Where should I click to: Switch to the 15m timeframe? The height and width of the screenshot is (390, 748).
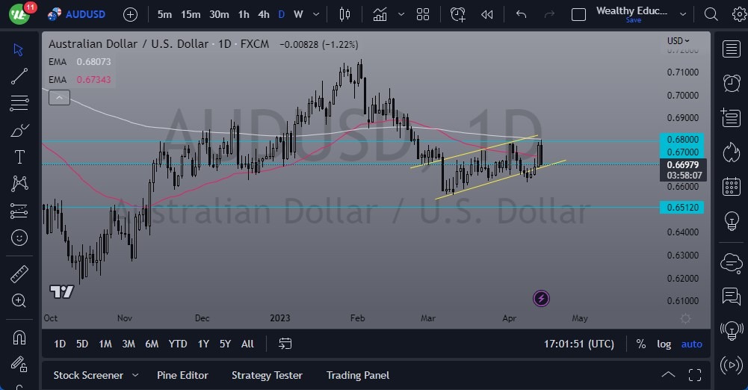(191, 15)
